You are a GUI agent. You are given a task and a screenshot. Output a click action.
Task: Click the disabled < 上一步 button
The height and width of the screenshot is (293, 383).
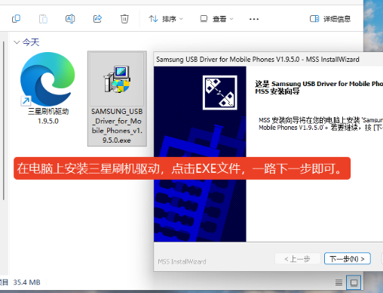298,258
